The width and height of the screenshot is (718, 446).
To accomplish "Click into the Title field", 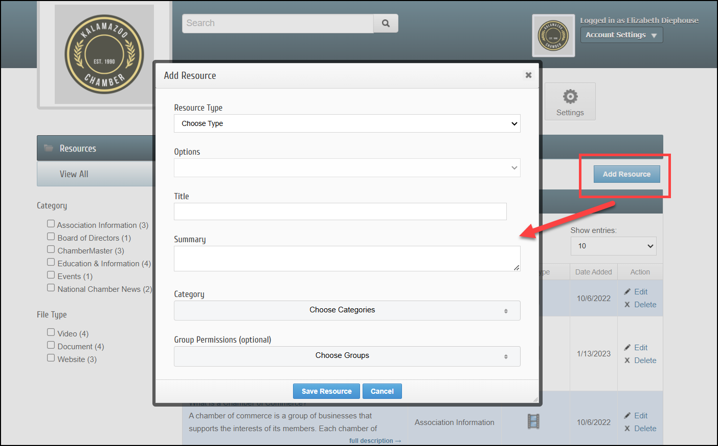I will (x=340, y=211).
